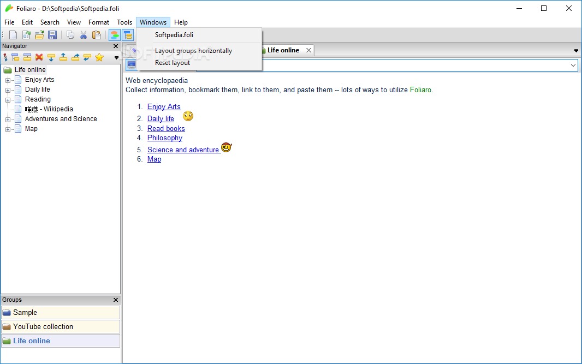Close the Windows menu
Viewport: 582px width, 364px height.
(153, 22)
